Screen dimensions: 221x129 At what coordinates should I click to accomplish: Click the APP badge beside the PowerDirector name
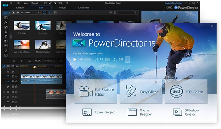(x=169, y=8)
